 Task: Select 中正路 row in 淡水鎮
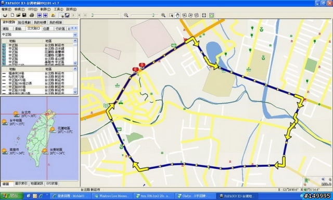(x=37, y=48)
